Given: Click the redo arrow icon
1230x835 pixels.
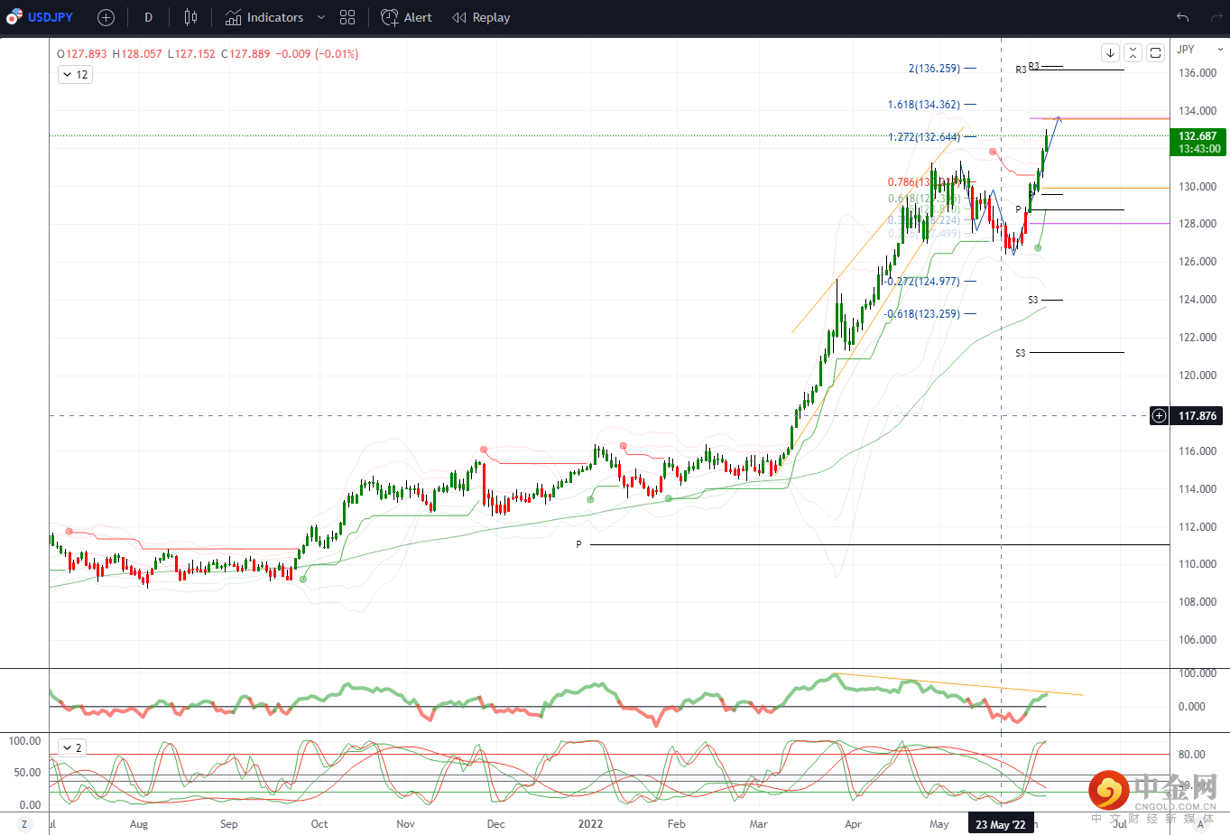Looking at the screenshot, I should pos(1216,17).
